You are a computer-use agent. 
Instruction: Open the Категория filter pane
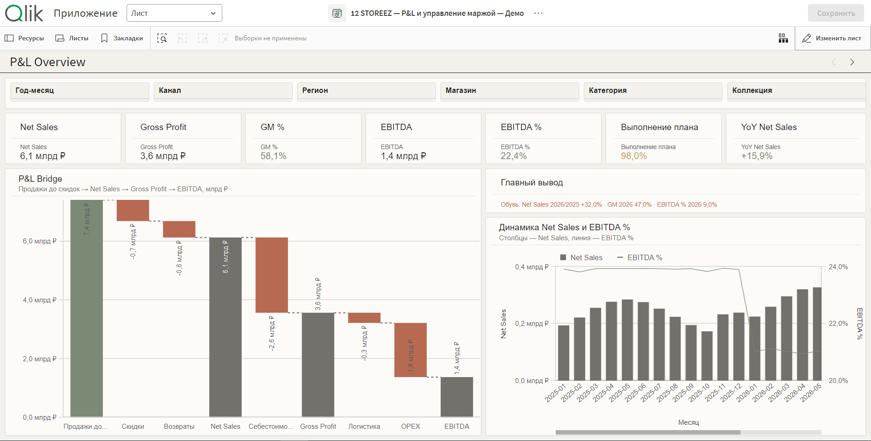pyautogui.click(x=653, y=91)
